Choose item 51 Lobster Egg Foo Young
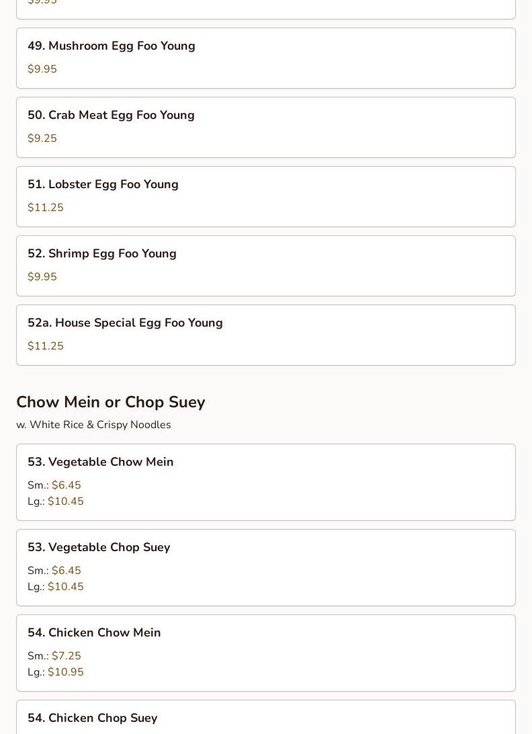Screen dimensions: 532x734 click(103, 184)
